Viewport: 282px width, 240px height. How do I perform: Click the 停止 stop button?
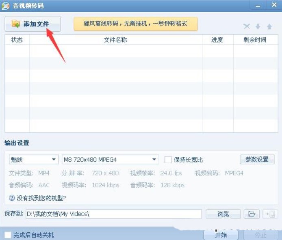[x=260, y=235]
